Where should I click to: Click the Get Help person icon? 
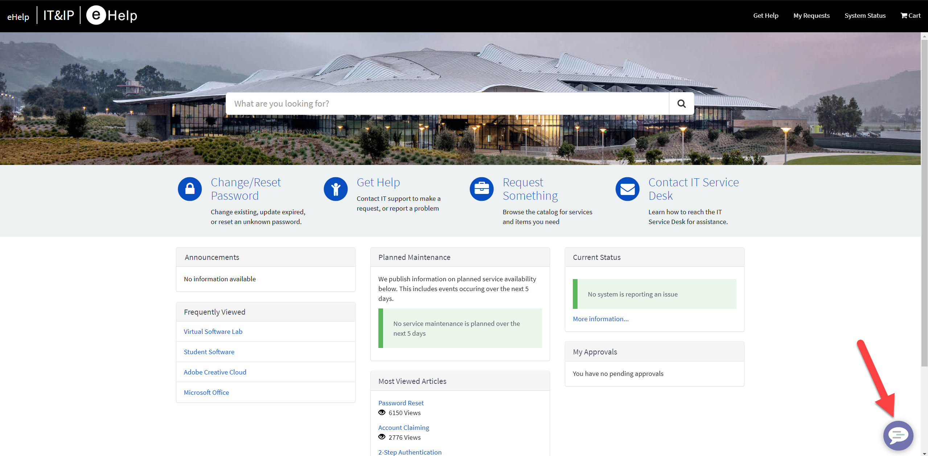coord(336,189)
